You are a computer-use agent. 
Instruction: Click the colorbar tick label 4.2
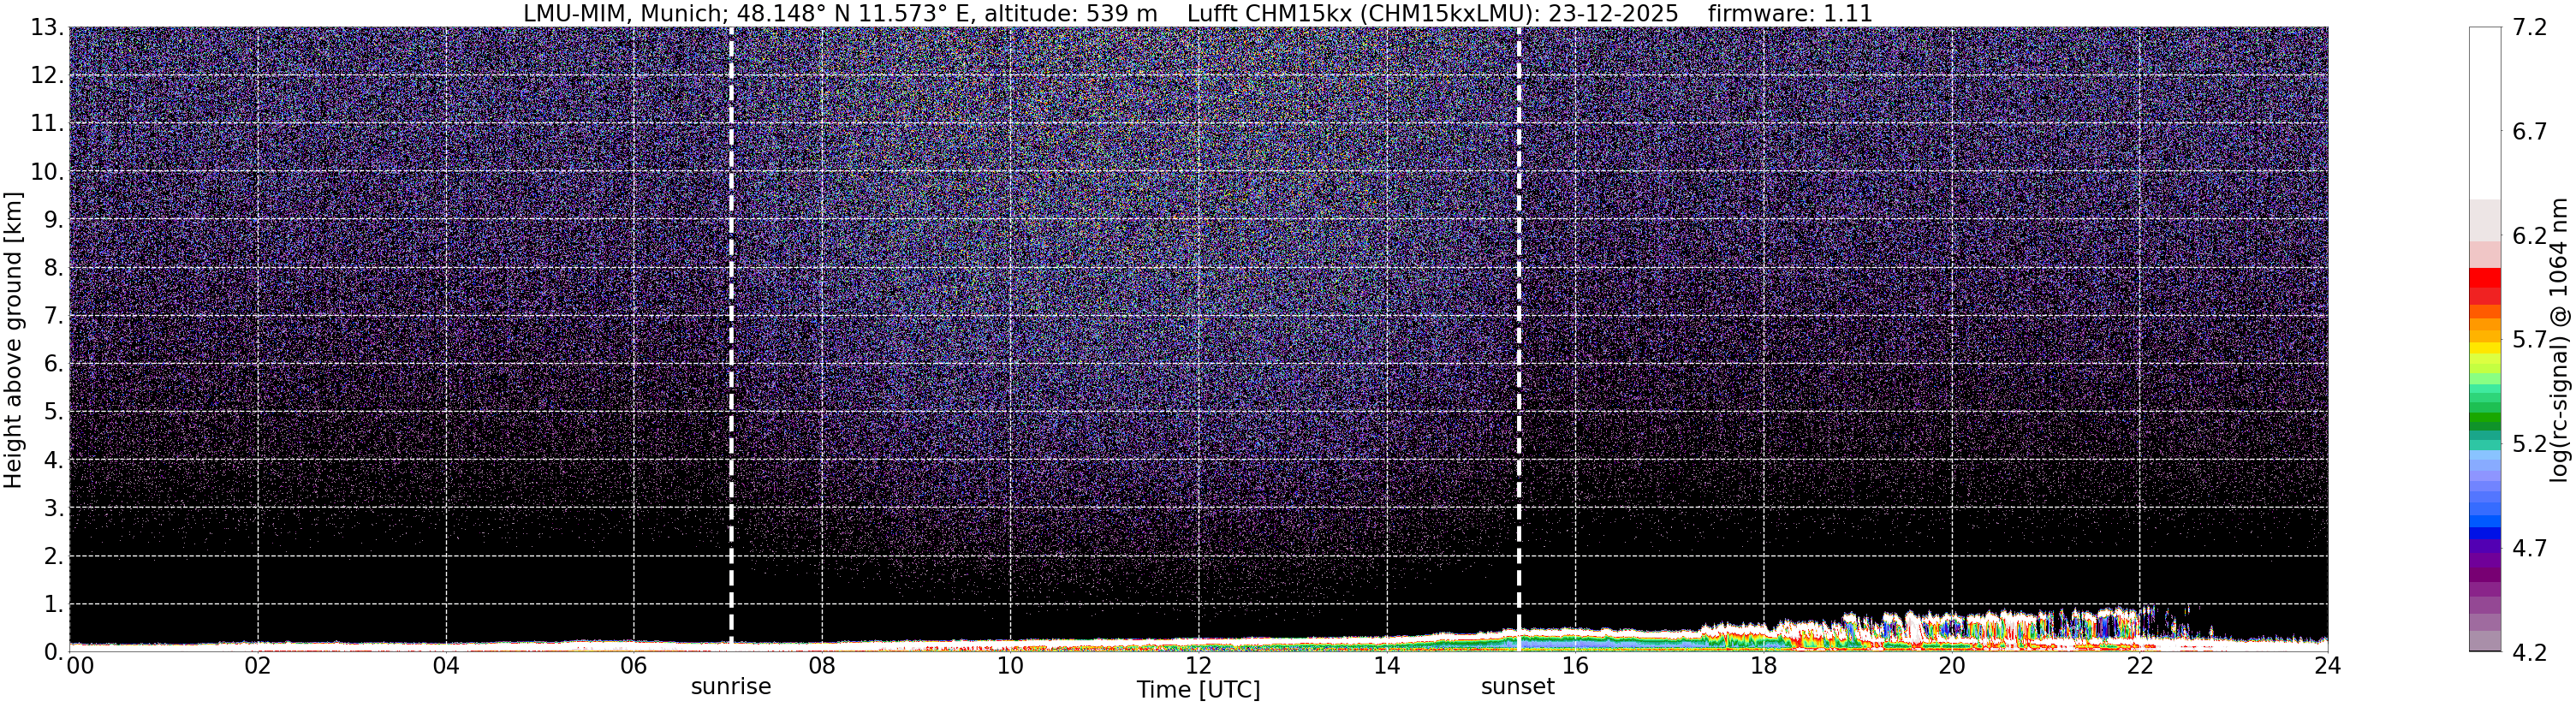click(2529, 652)
